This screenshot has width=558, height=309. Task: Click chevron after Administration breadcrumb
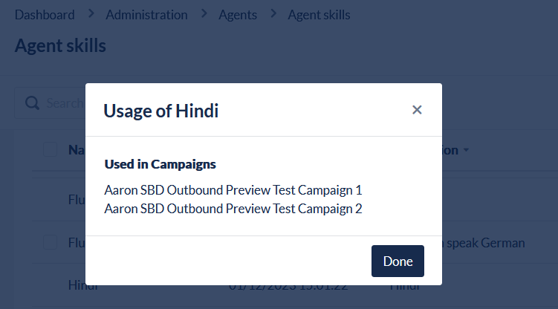pos(204,14)
